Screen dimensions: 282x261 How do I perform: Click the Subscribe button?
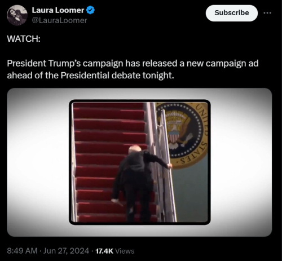[x=232, y=13]
